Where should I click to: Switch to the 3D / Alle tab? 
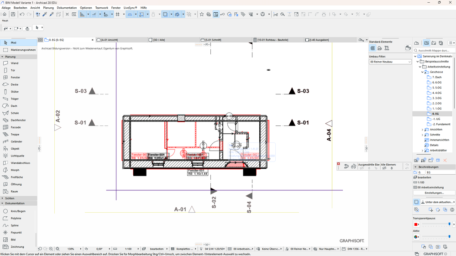[159, 40]
